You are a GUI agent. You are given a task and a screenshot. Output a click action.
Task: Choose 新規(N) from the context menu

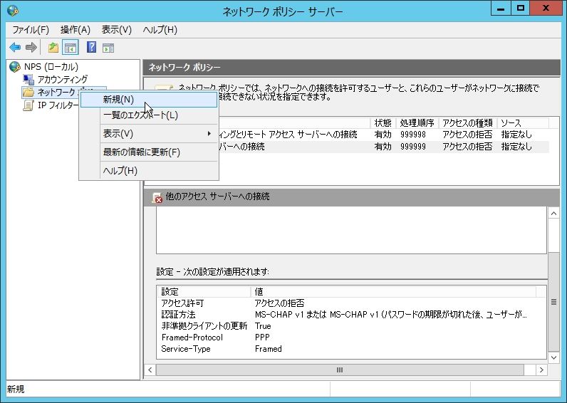[x=149, y=100]
